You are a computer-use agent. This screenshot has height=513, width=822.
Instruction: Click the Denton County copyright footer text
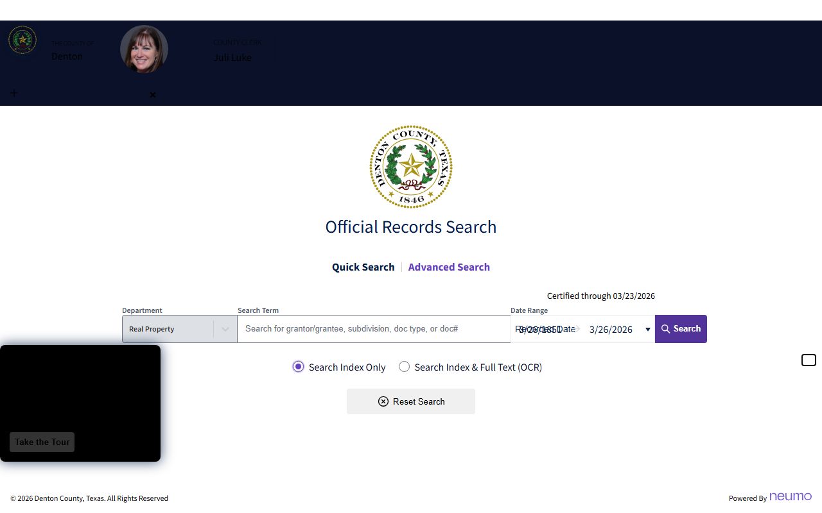pos(89,498)
